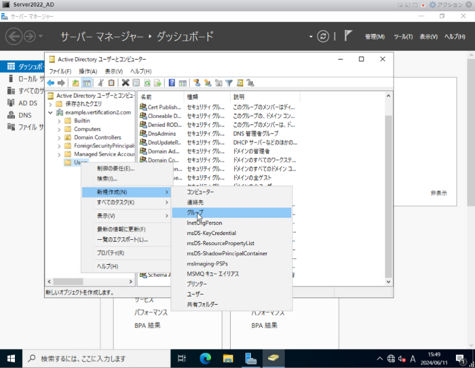
Task: Open the すべてのタスク(K) submenu
Action: pos(126,203)
